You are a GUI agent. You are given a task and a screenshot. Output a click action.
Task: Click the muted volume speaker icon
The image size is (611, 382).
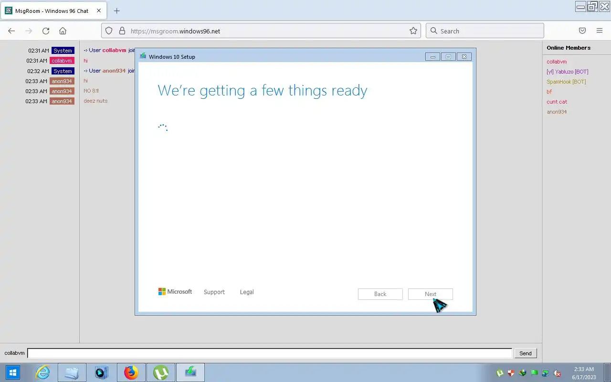click(x=557, y=373)
